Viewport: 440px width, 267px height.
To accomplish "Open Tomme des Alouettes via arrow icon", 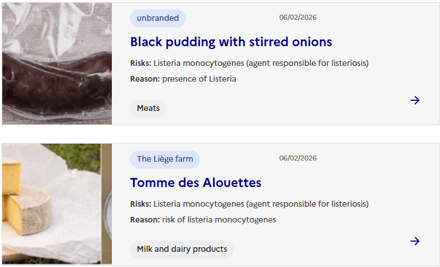I will [x=415, y=241].
